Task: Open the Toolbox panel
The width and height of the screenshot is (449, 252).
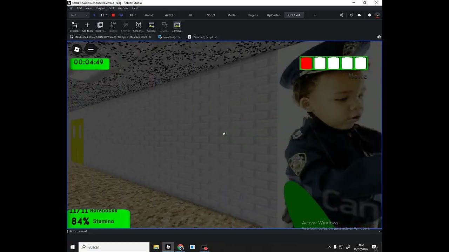Action: click(113, 27)
